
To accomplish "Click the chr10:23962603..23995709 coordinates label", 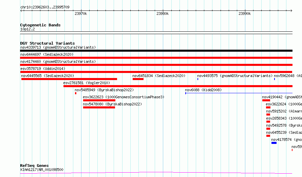I will click(x=45, y=7).
